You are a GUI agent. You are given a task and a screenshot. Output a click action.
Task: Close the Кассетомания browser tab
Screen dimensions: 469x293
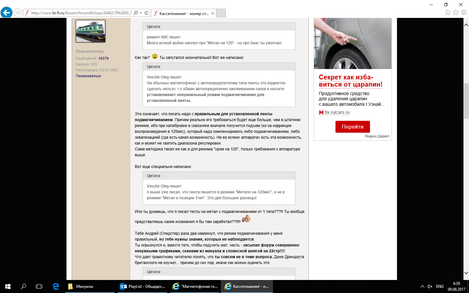click(213, 13)
